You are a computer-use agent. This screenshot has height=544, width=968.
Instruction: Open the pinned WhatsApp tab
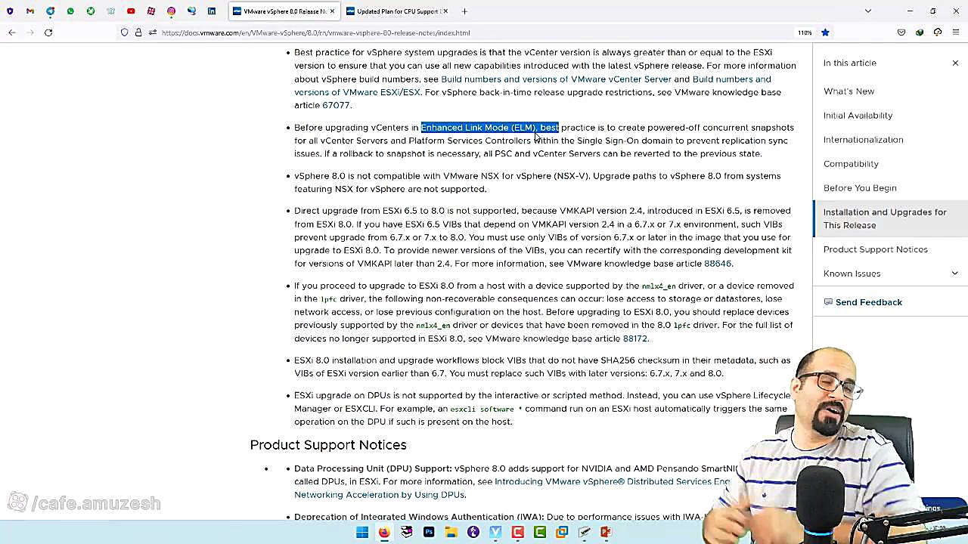click(70, 11)
